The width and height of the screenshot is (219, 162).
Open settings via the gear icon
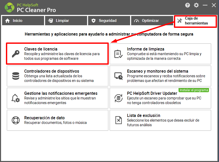pos(196,5)
